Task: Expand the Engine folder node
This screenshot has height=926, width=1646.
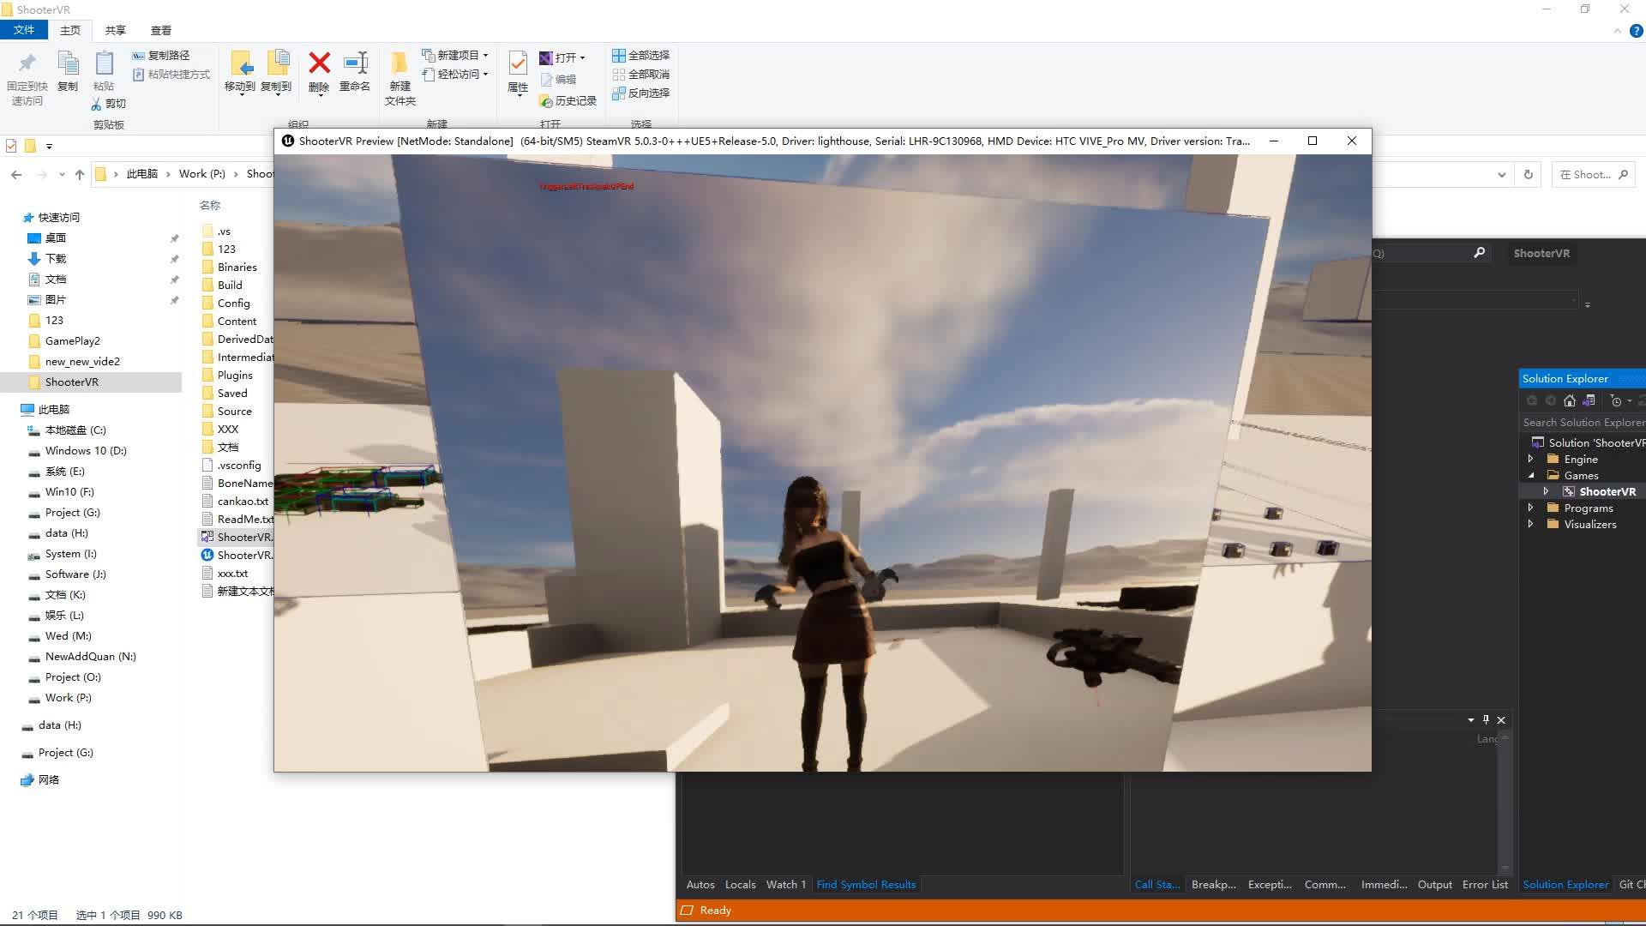Action: [x=1530, y=459]
